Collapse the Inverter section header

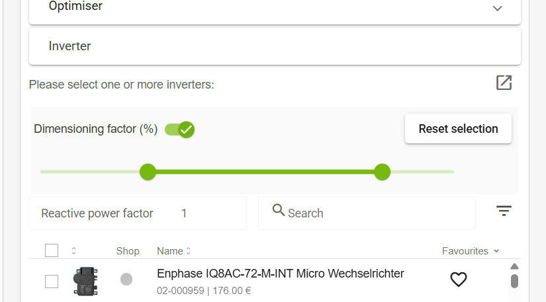pos(275,46)
